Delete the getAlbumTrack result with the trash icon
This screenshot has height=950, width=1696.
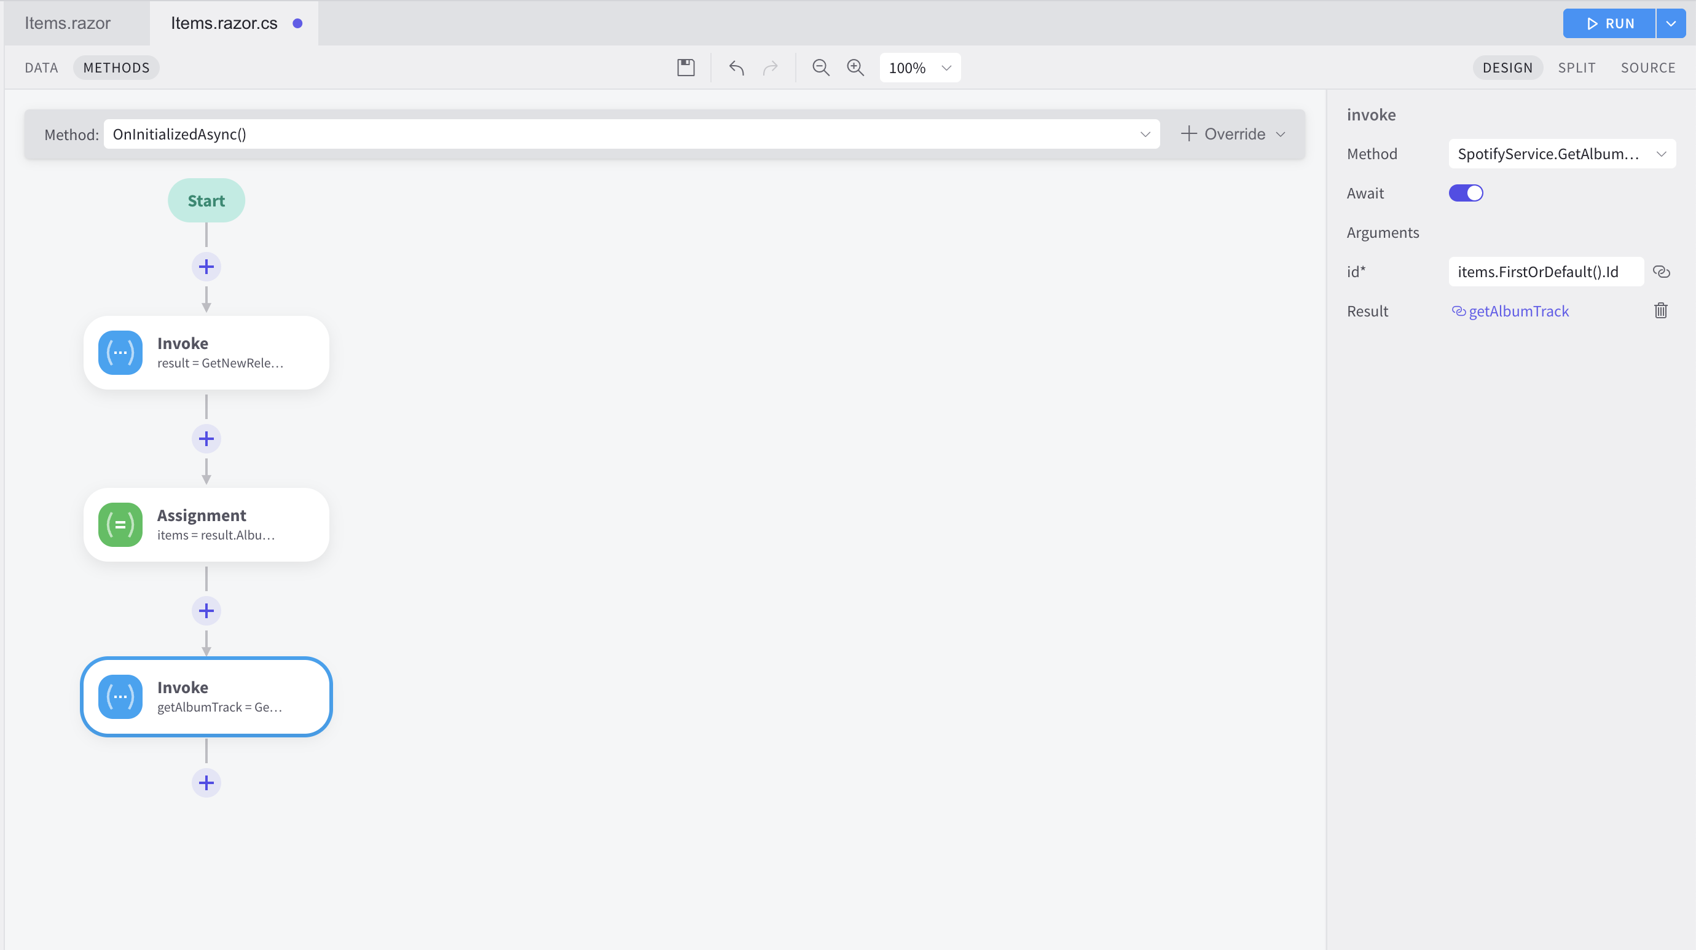[1660, 311]
